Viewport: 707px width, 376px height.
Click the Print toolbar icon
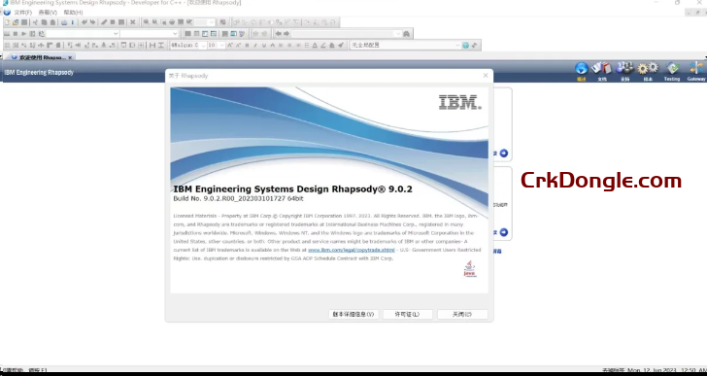click(x=64, y=22)
